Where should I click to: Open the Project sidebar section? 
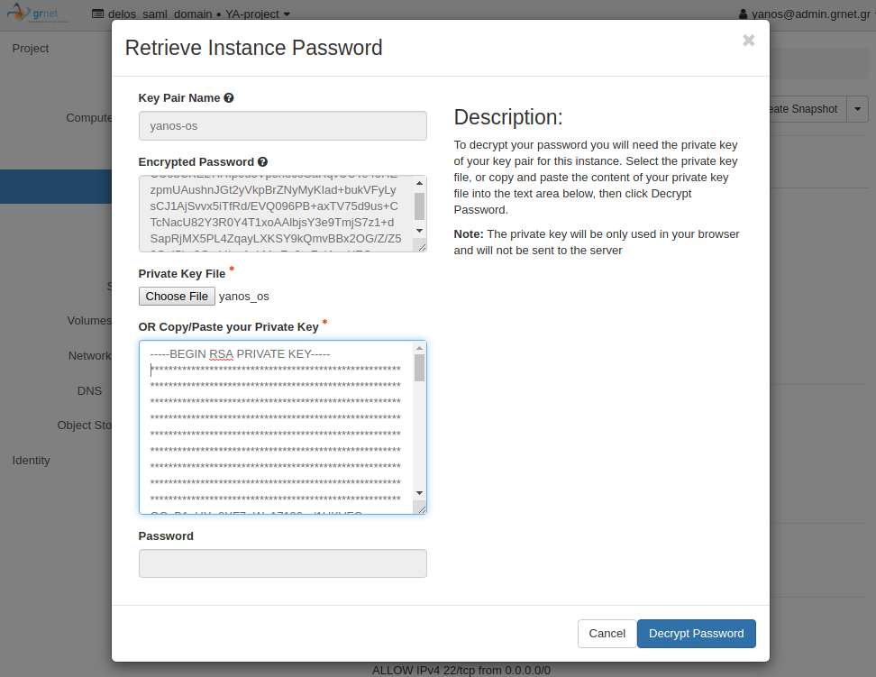pos(31,49)
